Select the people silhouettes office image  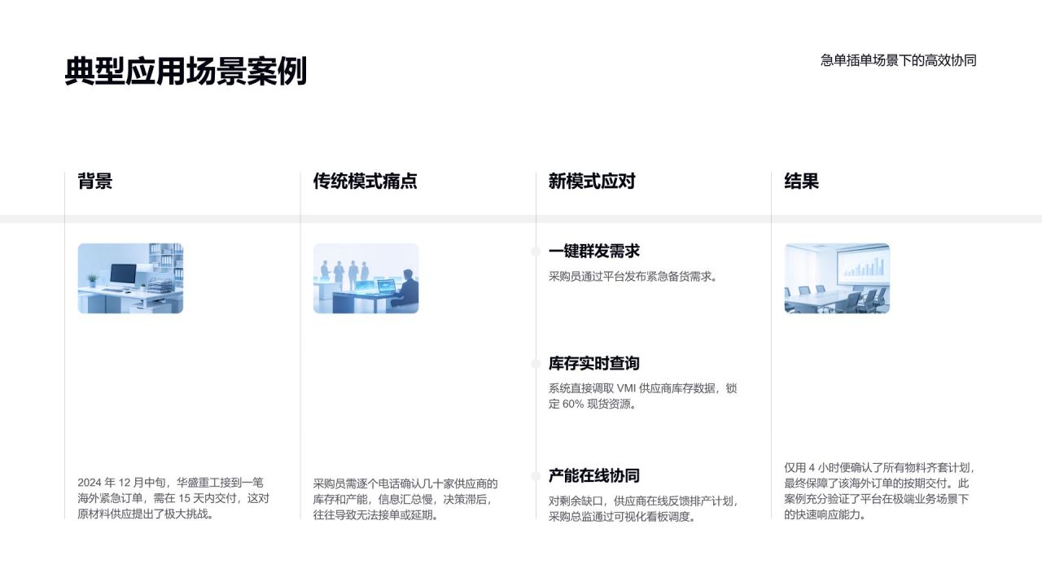366,278
